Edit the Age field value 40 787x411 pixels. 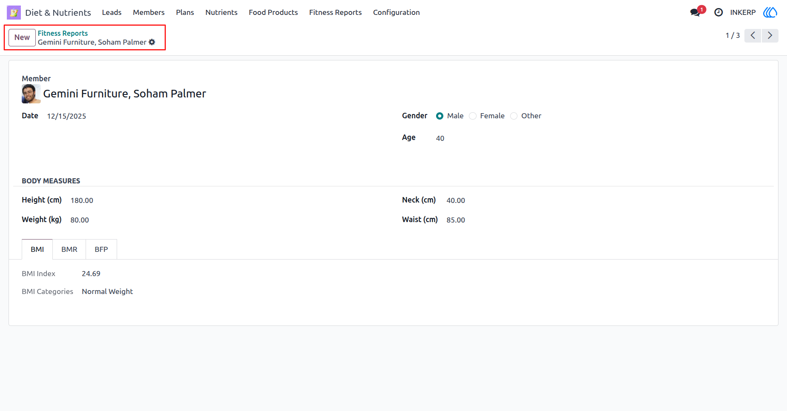coord(440,138)
